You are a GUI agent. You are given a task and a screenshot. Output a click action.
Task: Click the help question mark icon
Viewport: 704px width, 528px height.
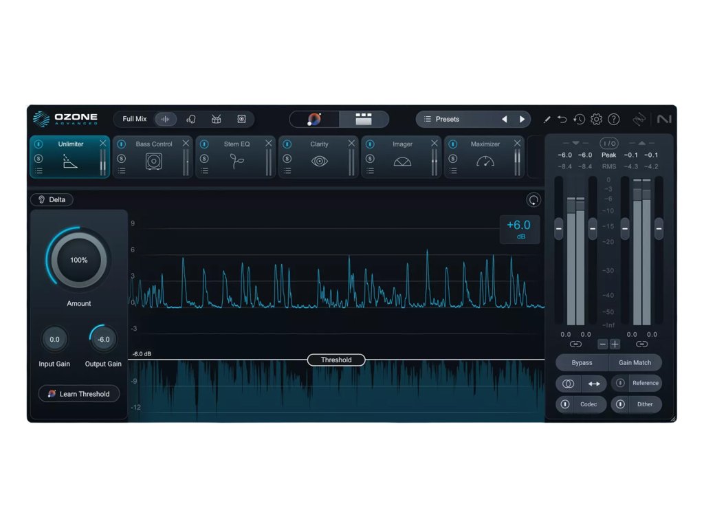(614, 119)
